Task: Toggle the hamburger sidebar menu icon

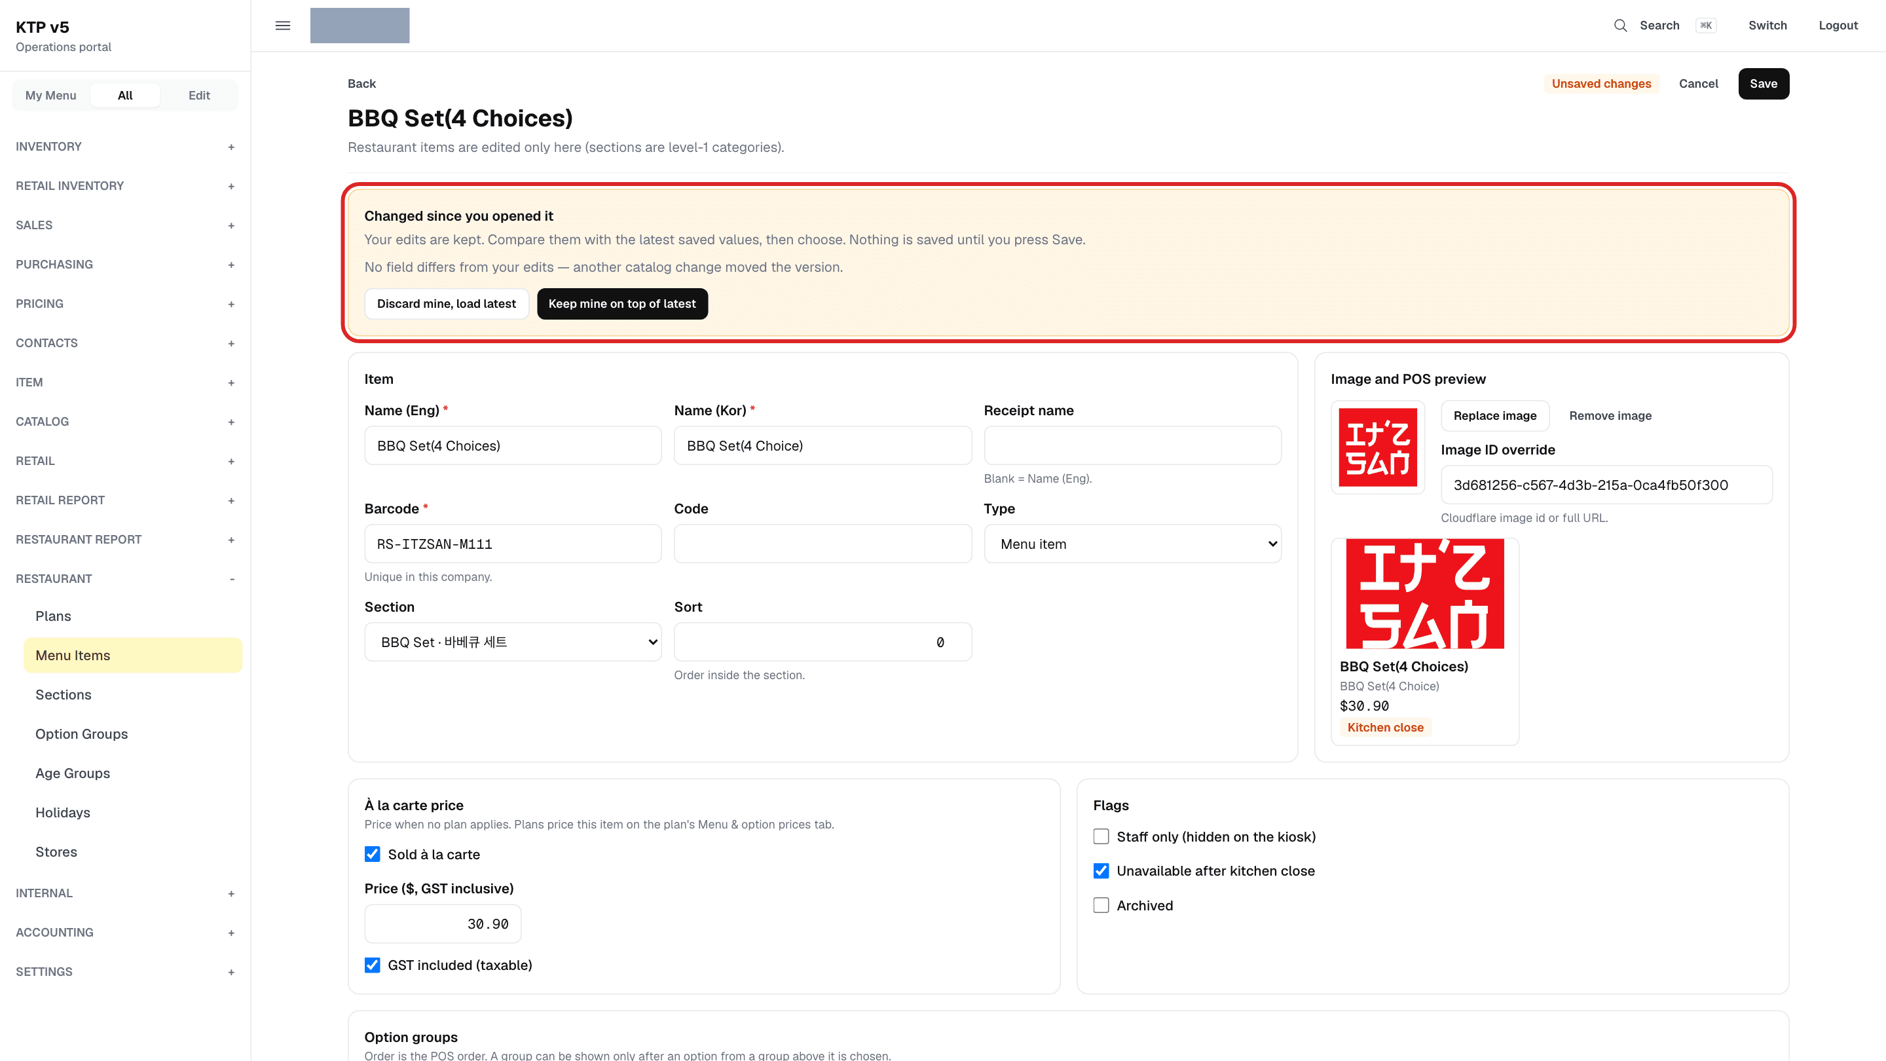Action: (x=283, y=26)
